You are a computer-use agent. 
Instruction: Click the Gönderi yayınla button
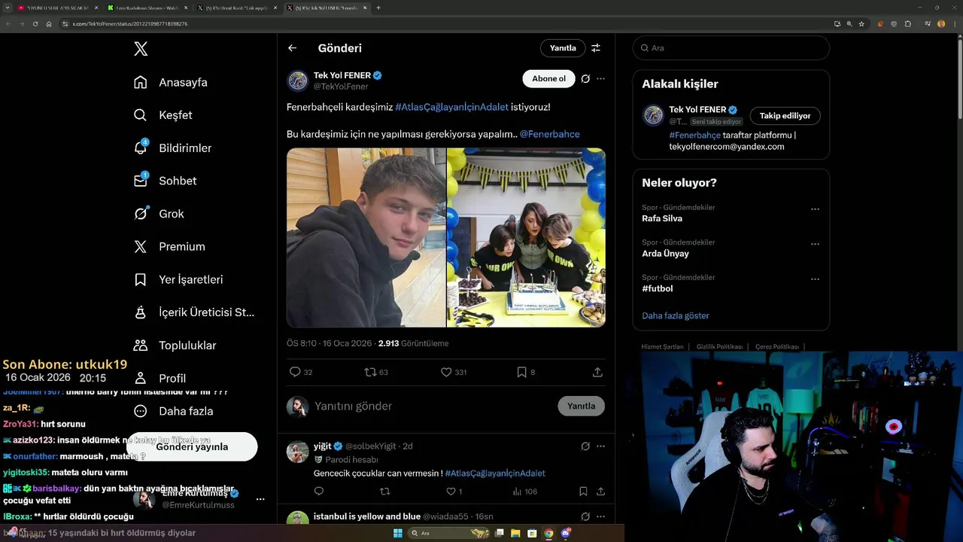coord(192,446)
